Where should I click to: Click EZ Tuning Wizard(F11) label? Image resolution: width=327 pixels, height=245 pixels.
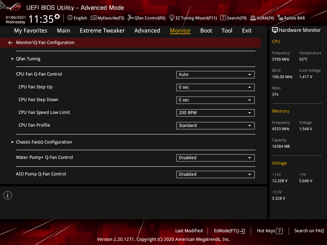click(x=196, y=18)
